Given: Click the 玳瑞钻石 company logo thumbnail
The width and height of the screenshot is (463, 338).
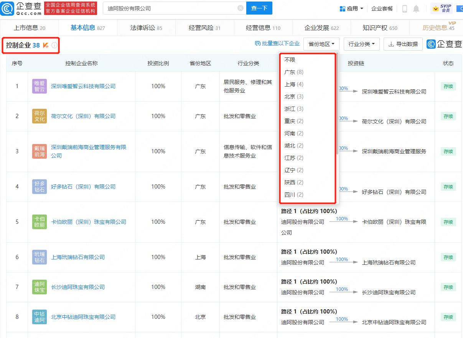Looking at the screenshot, I should pyautogui.click(x=40, y=257).
